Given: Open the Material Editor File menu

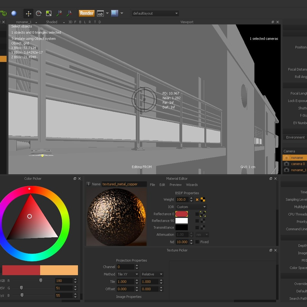Looking at the screenshot, I should point(152,185).
